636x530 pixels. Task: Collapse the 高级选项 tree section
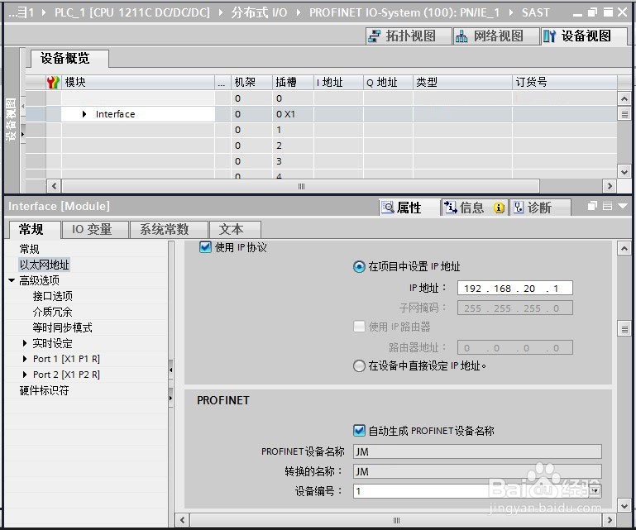coord(12,280)
